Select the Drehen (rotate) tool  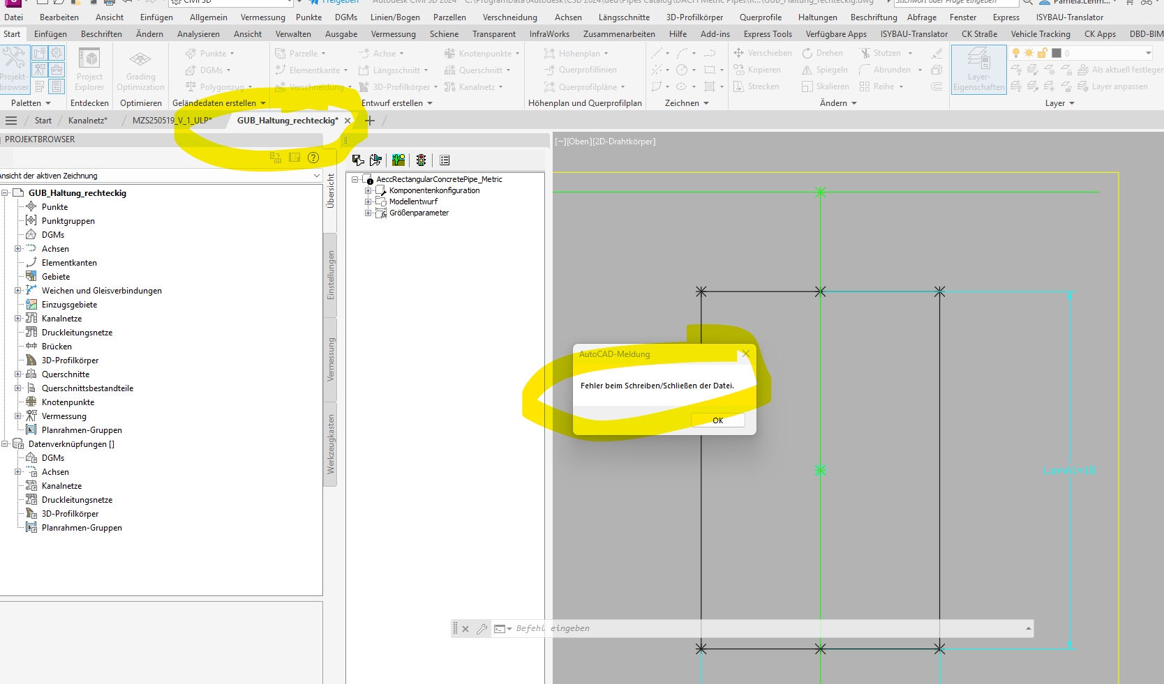coord(823,53)
